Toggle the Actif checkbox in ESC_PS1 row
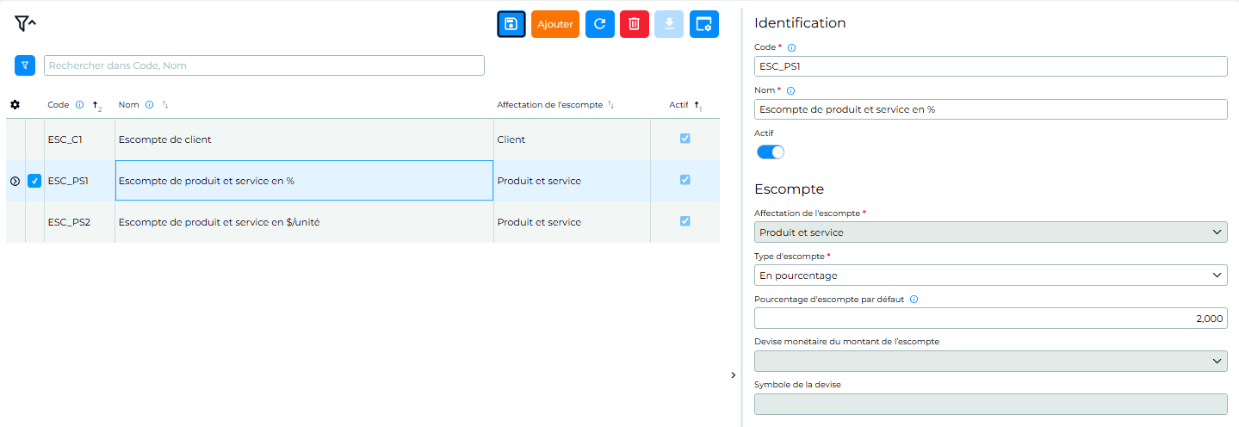Viewport: 1239px width, 427px height. tap(685, 180)
